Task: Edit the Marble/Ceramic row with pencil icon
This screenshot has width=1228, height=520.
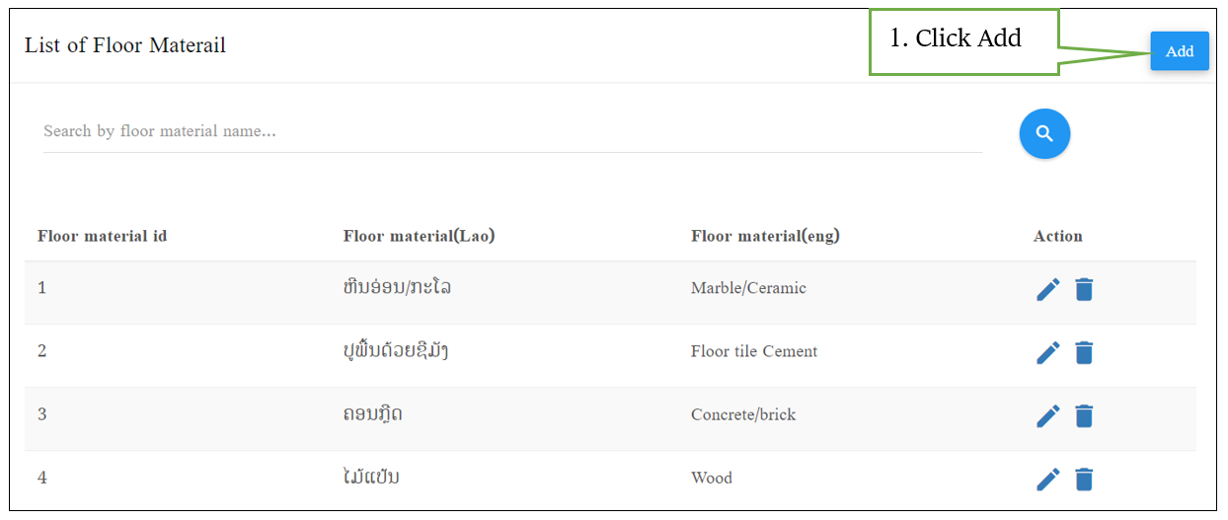Action: 1048,289
